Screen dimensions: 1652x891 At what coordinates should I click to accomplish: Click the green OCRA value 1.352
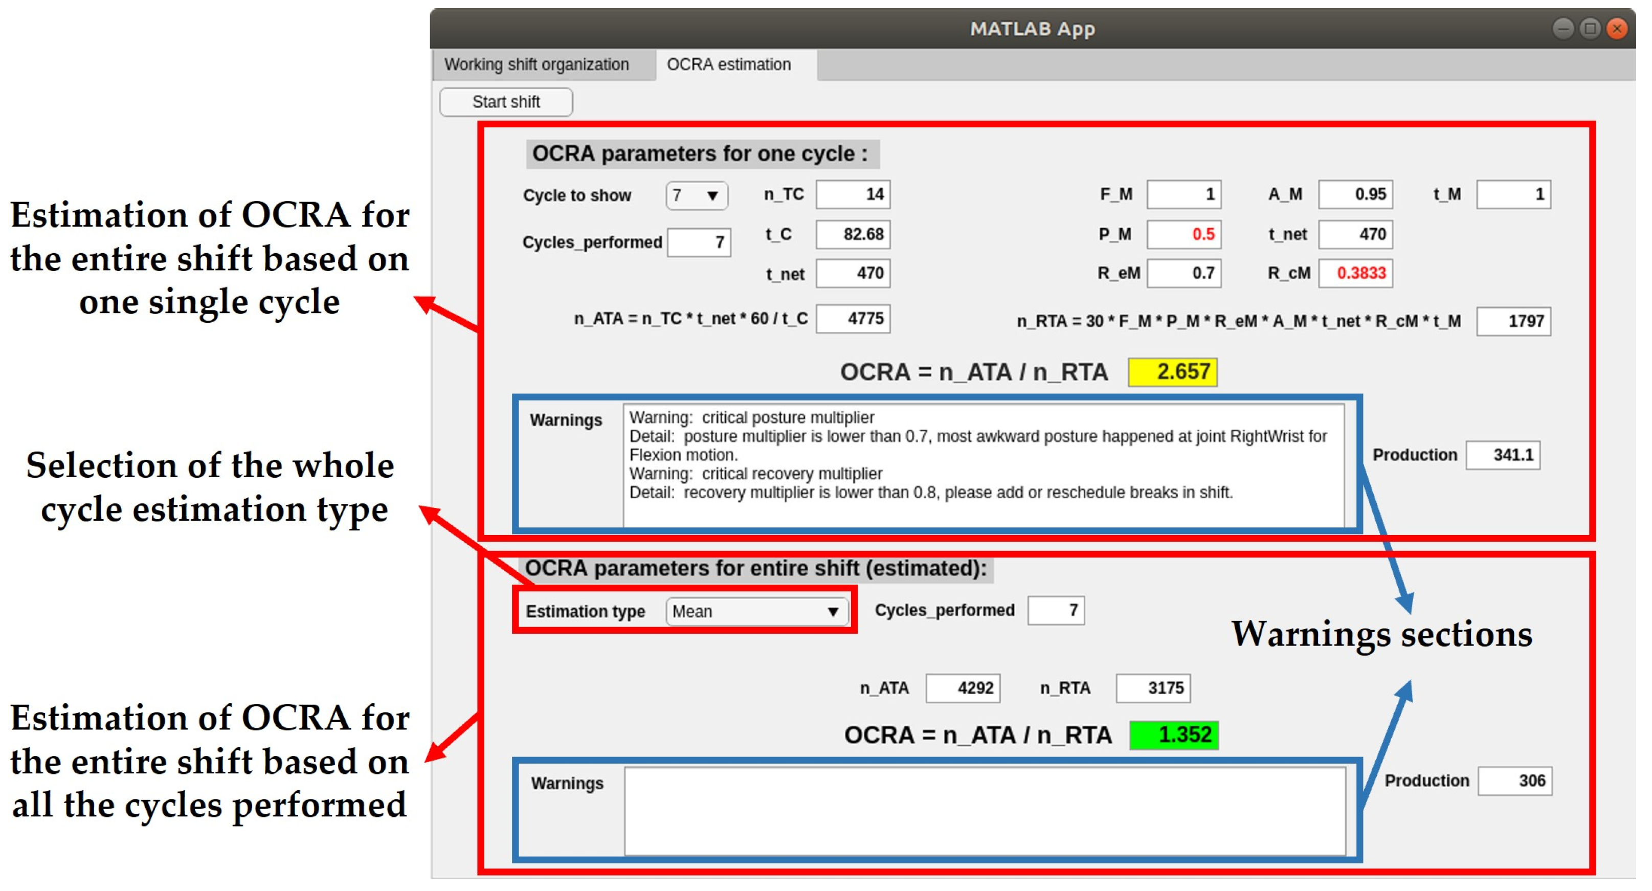tap(1174, 735)
